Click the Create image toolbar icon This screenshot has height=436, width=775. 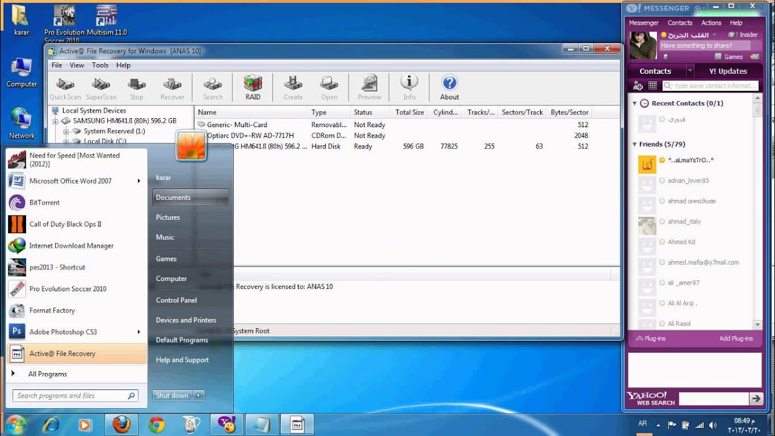click(x=293, y=88)
